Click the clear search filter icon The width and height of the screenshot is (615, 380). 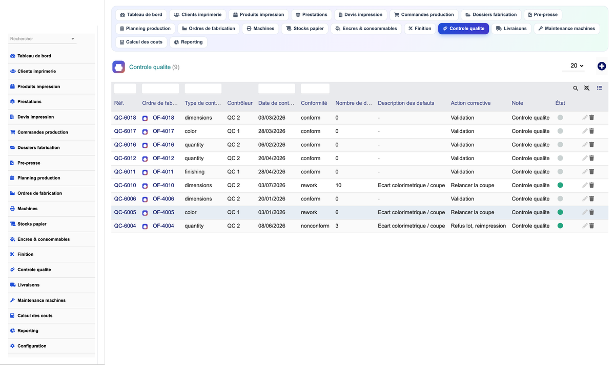tap(587, 88)
